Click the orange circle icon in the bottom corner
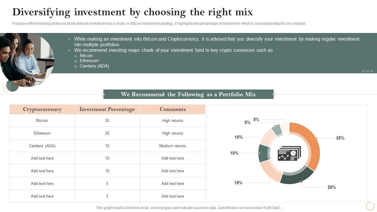The height and width of the screenshot is (212, 377). [370, 206]
